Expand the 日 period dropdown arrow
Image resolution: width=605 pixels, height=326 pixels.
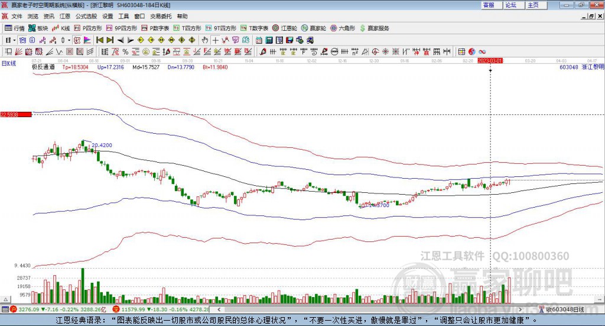pyautogui.click(x=15, y=40)
